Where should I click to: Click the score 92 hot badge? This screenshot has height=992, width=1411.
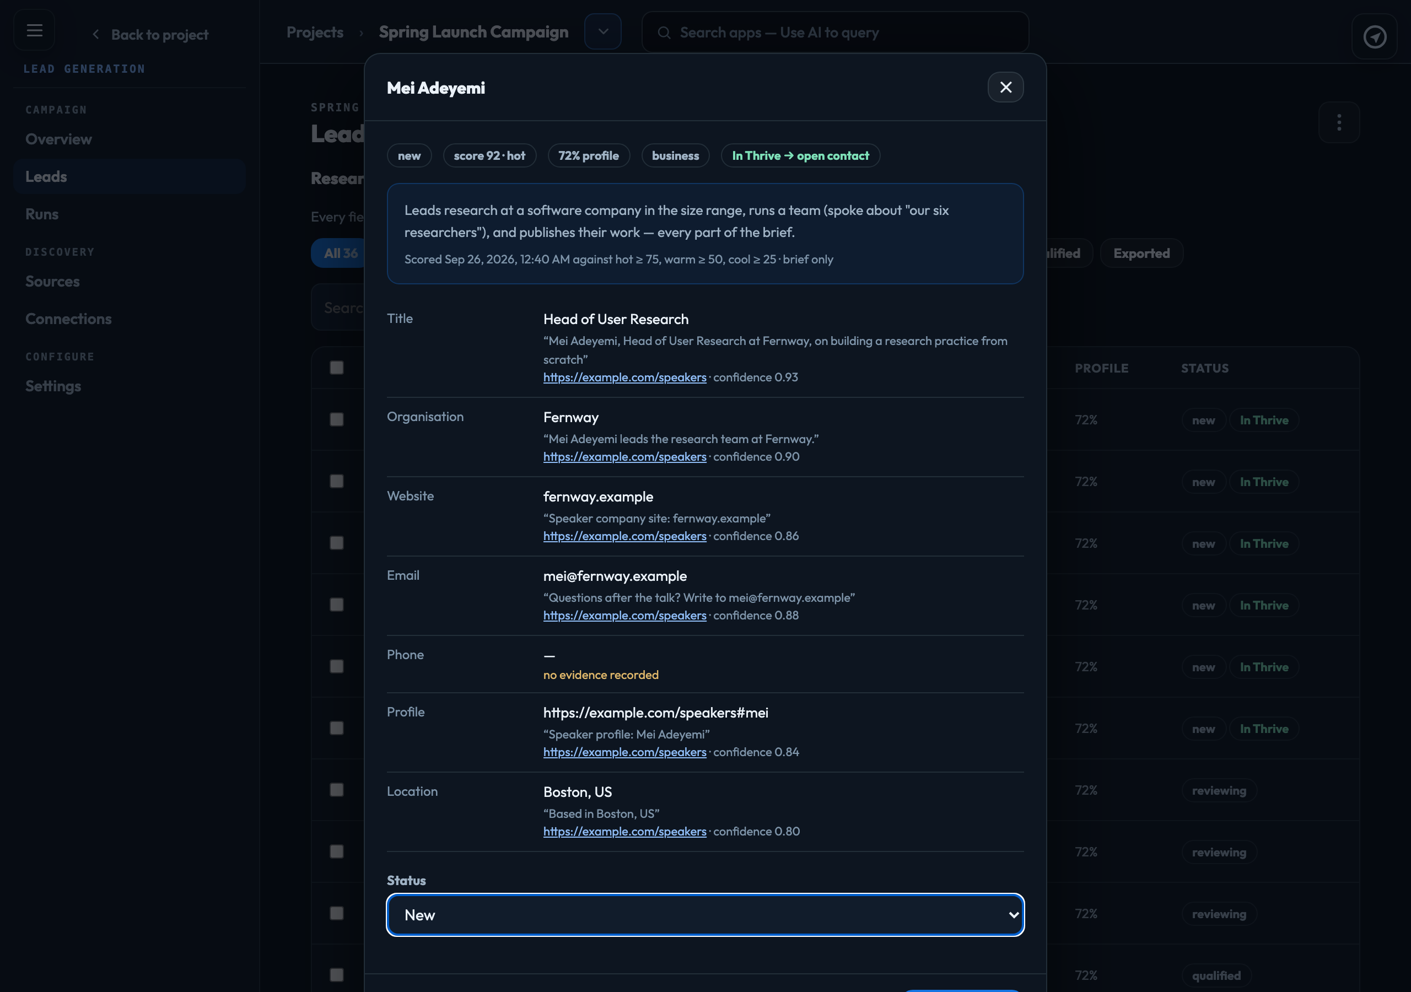point(489,155)
